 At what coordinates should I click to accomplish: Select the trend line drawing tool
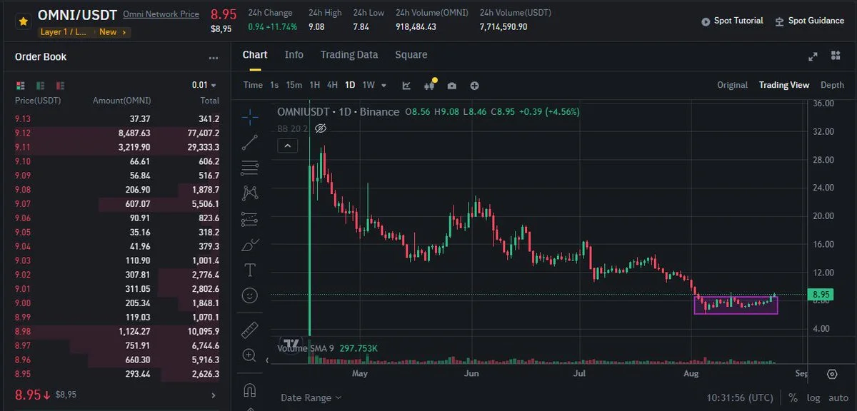(x=250, y=143)
